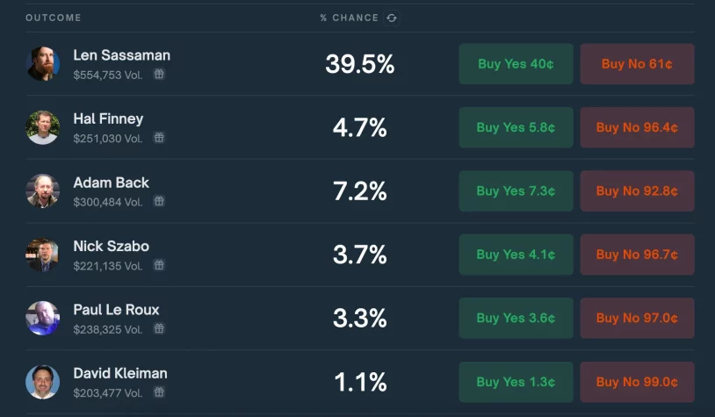Click the gift icon under Len Sassaman

click(159, 75)
